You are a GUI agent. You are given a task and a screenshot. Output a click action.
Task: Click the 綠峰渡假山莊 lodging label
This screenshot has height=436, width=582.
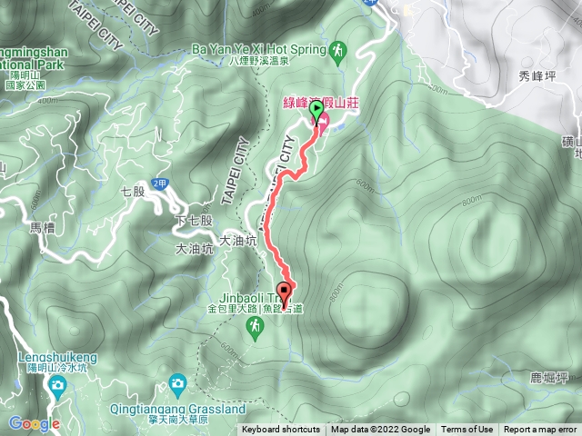tap(321, 103)
